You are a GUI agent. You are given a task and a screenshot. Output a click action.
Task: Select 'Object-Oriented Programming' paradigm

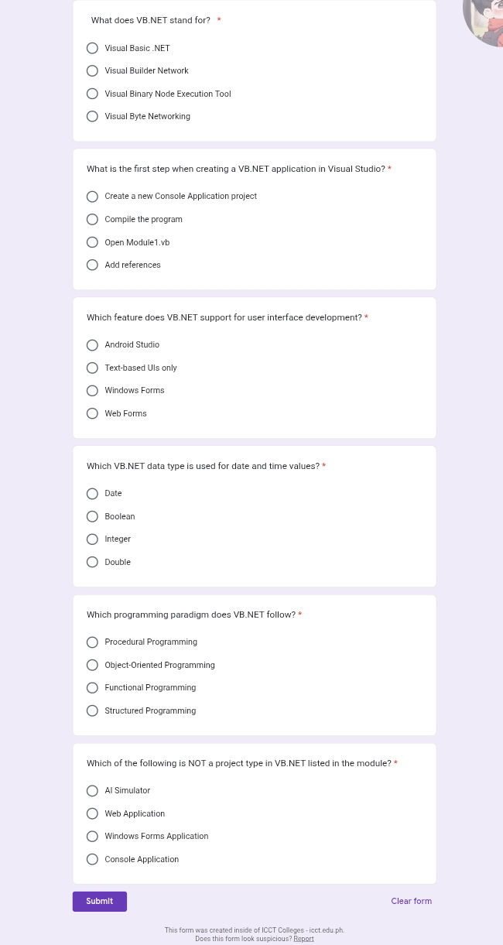pos(92,666)
